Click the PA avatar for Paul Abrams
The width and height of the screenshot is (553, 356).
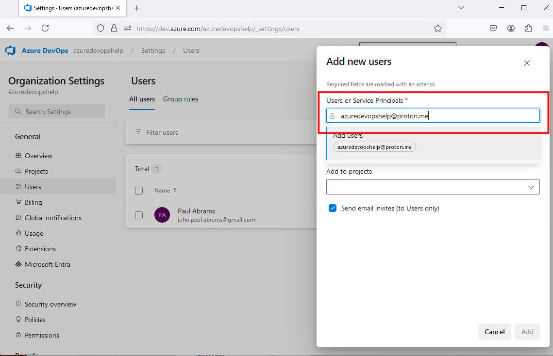(162, 215)
